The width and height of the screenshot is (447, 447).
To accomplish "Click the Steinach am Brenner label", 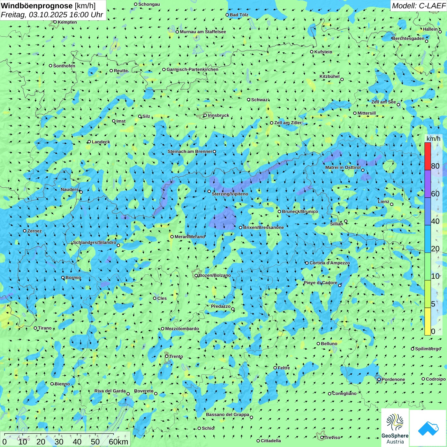I will pos(190,151).
